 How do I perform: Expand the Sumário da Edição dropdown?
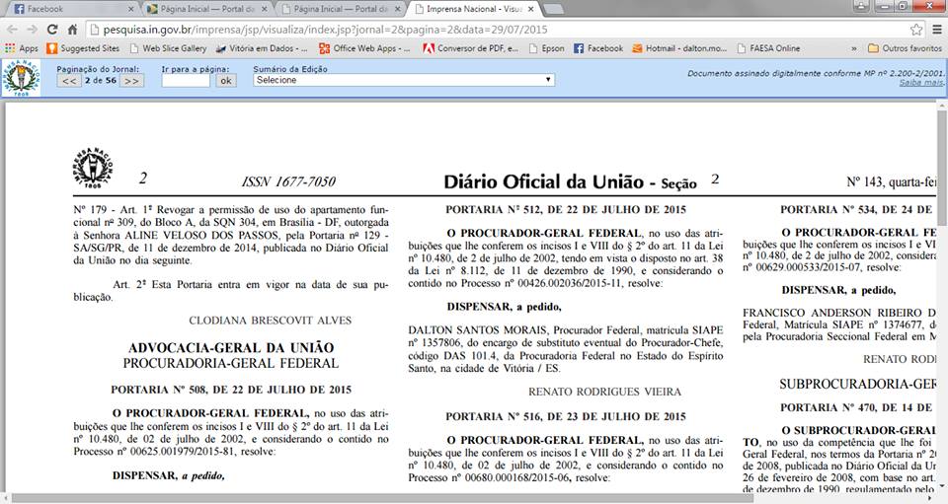tap(403, 81)
